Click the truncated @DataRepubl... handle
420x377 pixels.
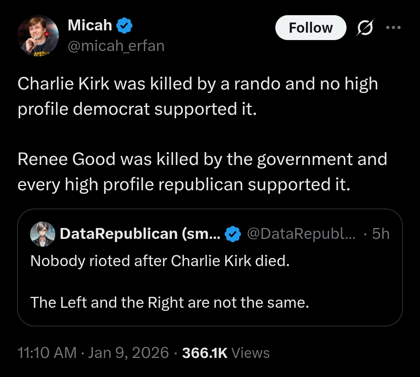[x=301, y=234]
